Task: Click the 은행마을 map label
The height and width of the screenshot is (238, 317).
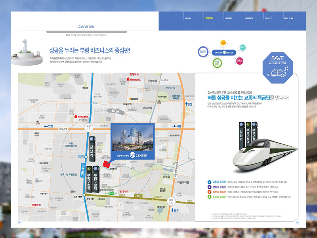Action: click(152, 81)
